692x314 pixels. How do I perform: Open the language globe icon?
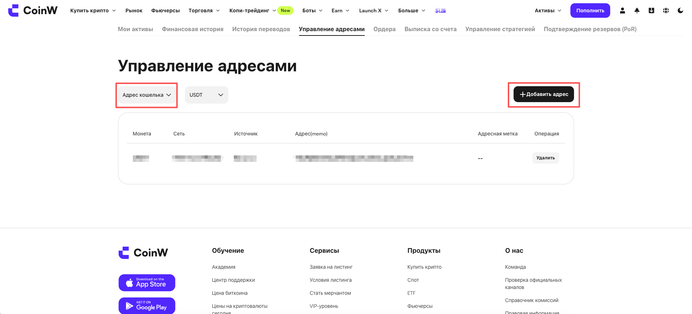666,11
